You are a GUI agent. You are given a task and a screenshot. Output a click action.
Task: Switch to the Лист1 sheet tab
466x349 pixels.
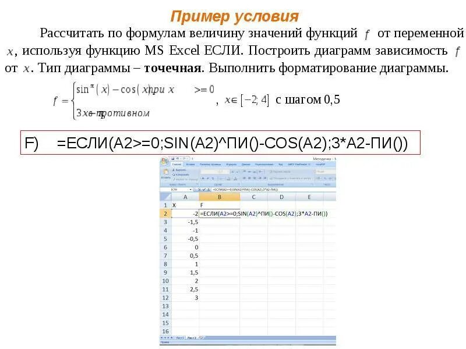[x=179, y=338]
